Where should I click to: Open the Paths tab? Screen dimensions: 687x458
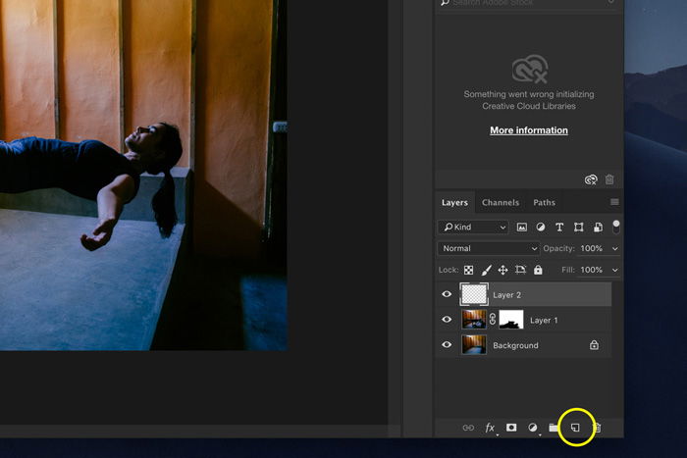tap(544, 203)
